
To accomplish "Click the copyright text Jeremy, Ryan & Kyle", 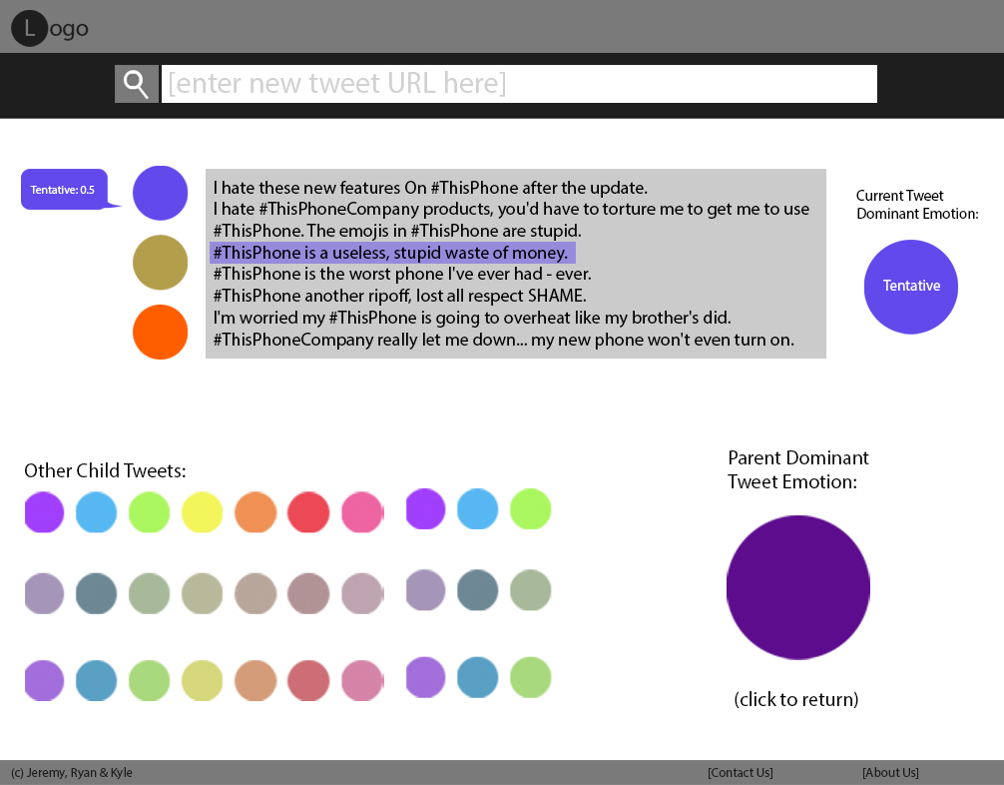I will click(72, 772).
